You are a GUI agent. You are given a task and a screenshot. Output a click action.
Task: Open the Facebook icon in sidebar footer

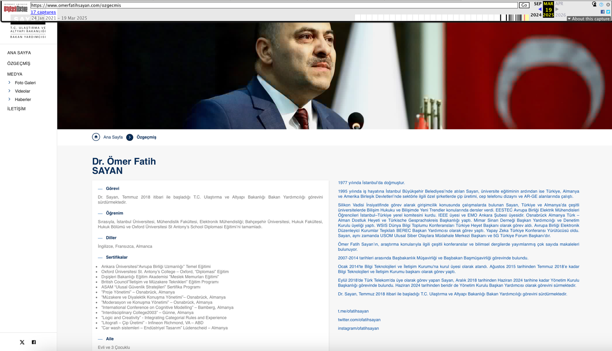click(34, 342)
